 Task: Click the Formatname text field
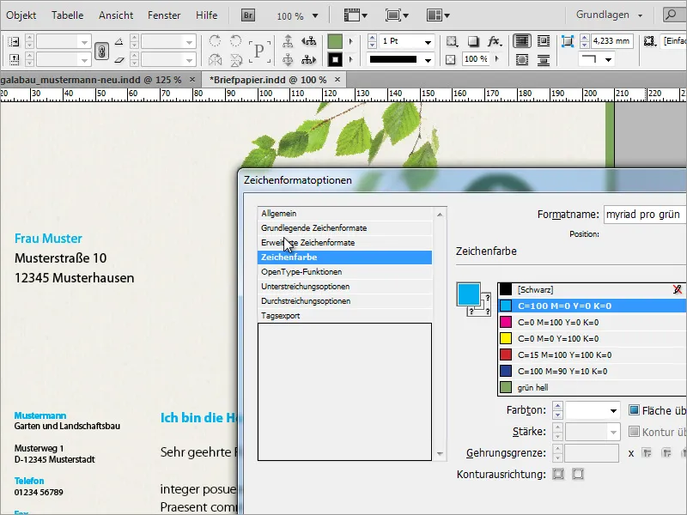pyautogui.click(x=645, y=215)
